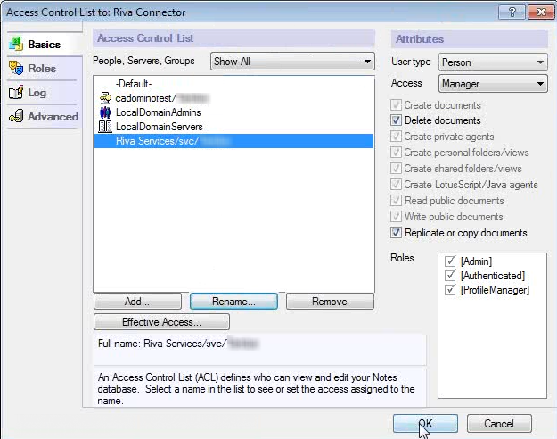Image resolution: width=557 pixels, height=439 pixels.
Task: Click the Cancel button
Action: tap(499, 423)
